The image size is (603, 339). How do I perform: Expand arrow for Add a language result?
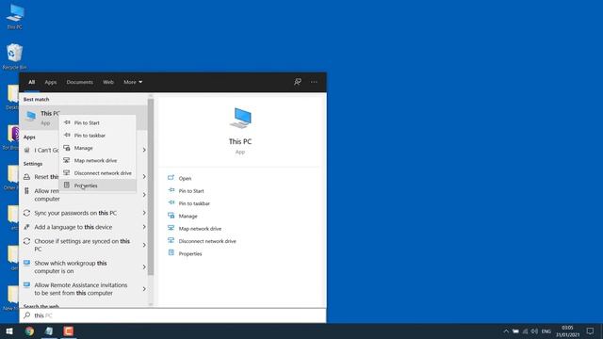[144, 227]
